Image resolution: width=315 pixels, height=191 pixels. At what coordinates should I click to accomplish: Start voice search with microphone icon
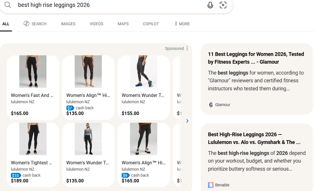210,5
